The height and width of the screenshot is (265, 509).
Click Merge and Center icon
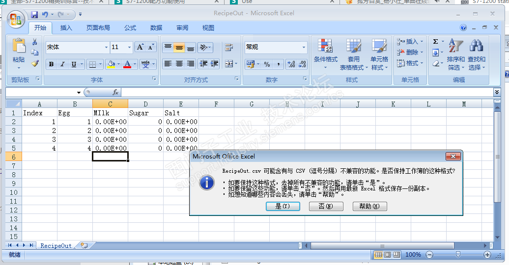tap(229, 64)
